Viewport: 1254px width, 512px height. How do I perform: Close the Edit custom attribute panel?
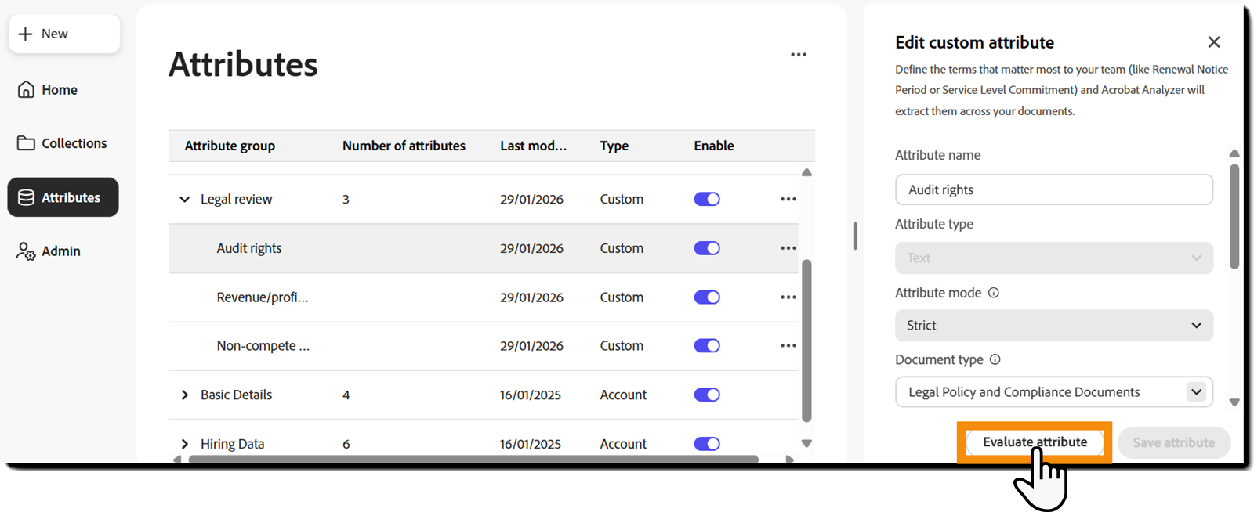(1214, 42)
